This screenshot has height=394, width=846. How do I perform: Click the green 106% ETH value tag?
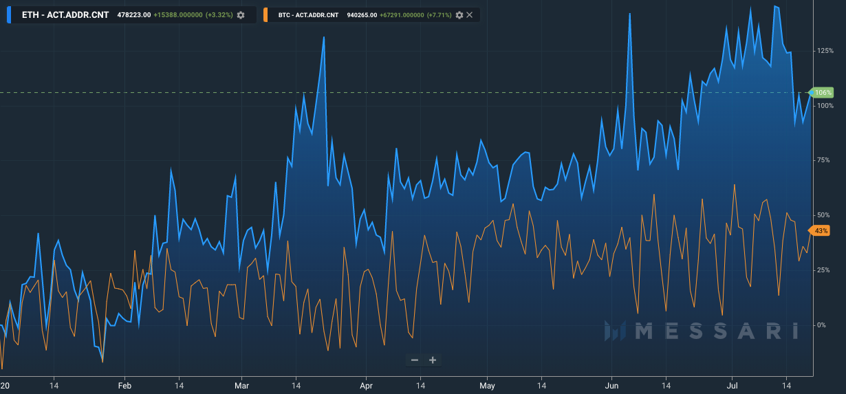[x=823, y=92]
